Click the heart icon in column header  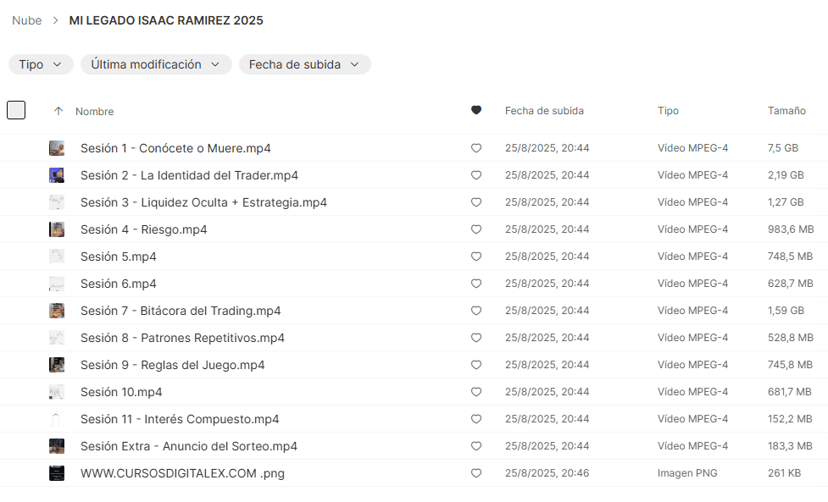[x=476, y=110]
